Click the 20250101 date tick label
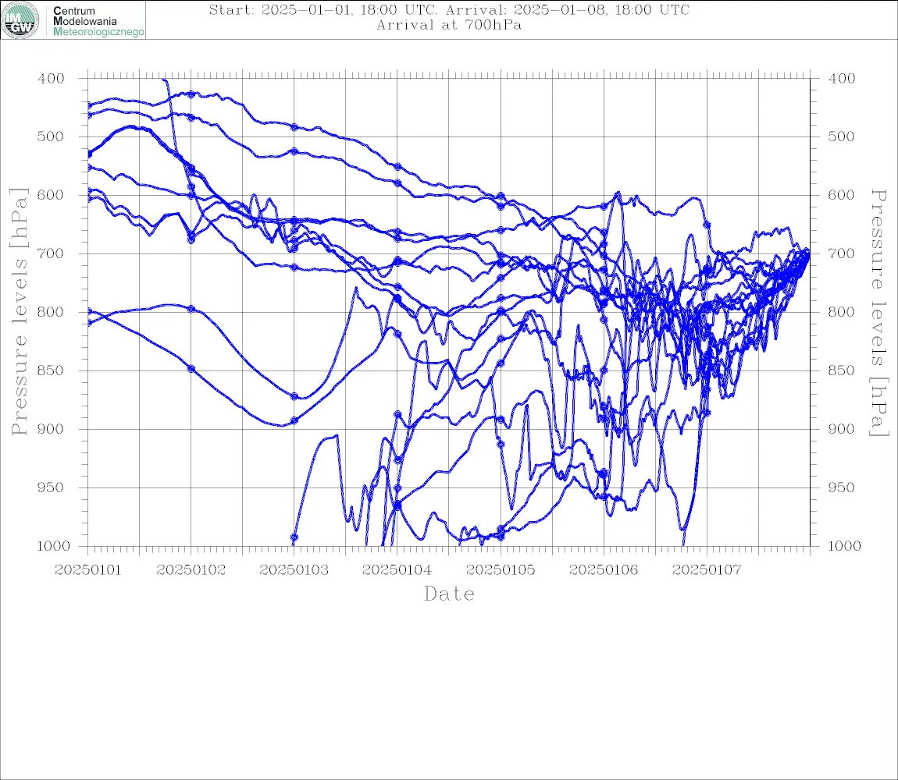Viewport: 898px width, 780px height. (x=88, y=570)
